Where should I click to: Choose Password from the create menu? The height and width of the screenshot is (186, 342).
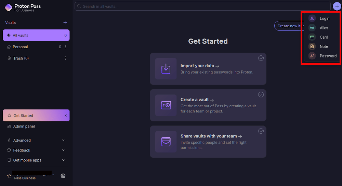[x=323, y=56]
